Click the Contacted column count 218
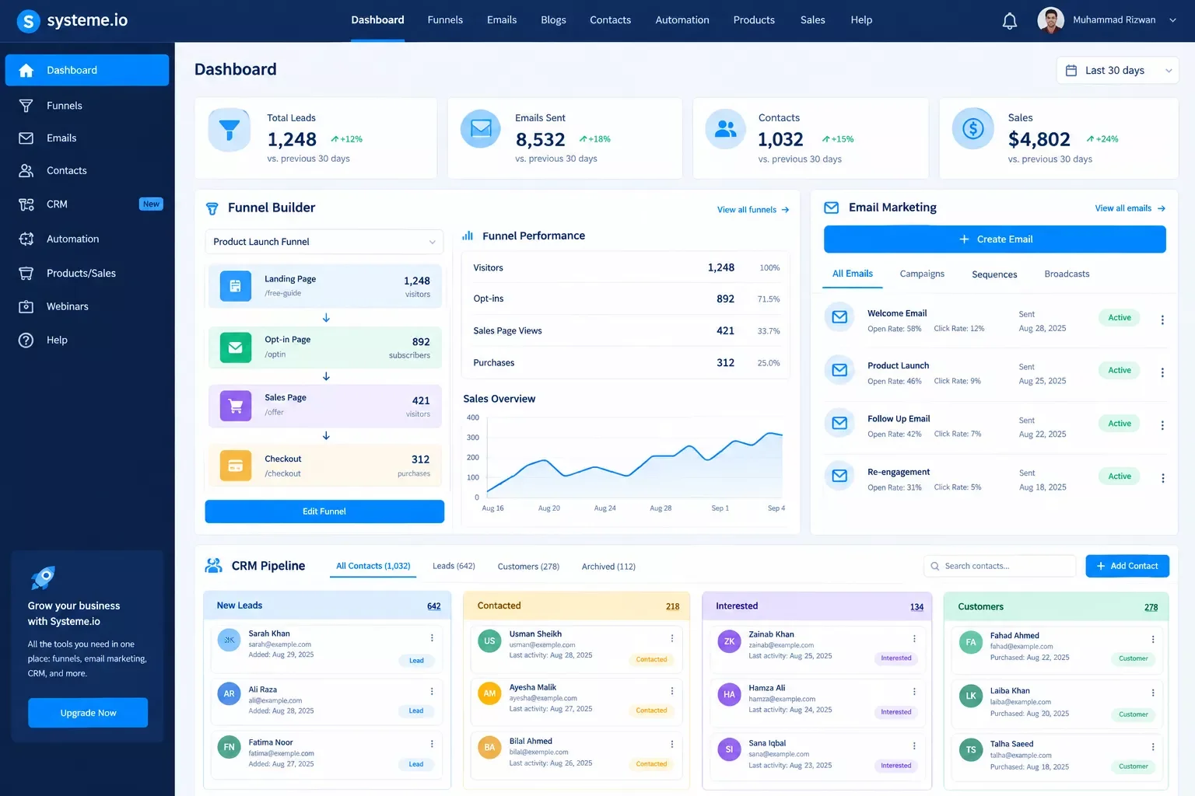1195x796 pixels. (673, 606)
